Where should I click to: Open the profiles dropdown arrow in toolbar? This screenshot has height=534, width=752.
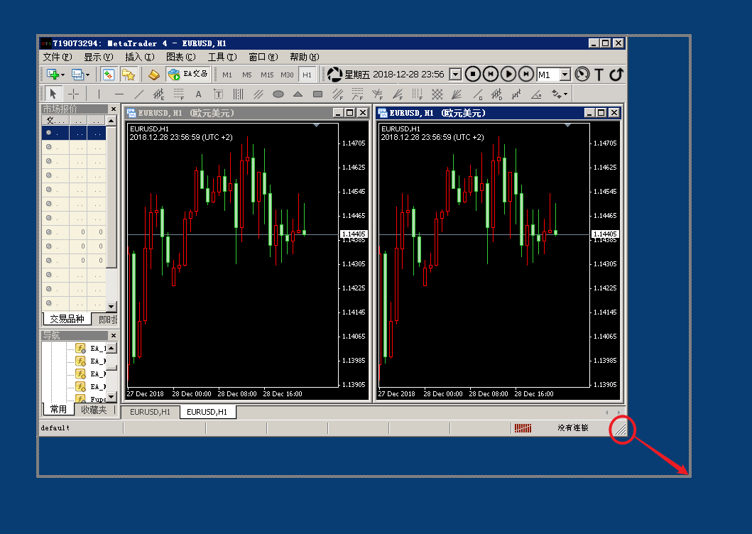[87, 75]
